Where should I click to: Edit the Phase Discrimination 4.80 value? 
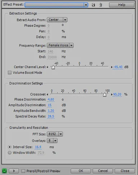51,100
